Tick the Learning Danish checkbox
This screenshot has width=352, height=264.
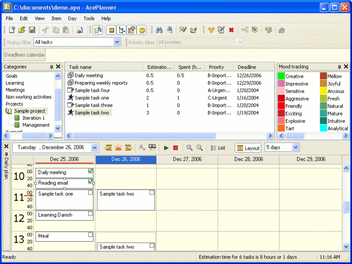(x=91, y=214)
